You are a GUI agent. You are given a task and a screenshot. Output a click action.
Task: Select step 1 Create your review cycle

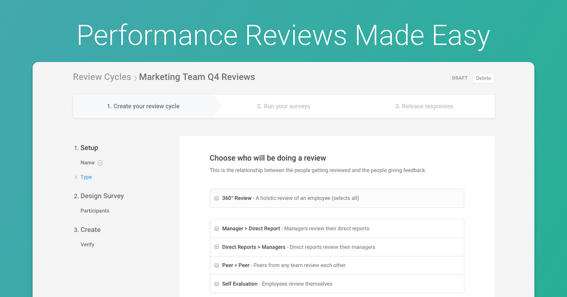pyautogui.click(x=143, y=106)
